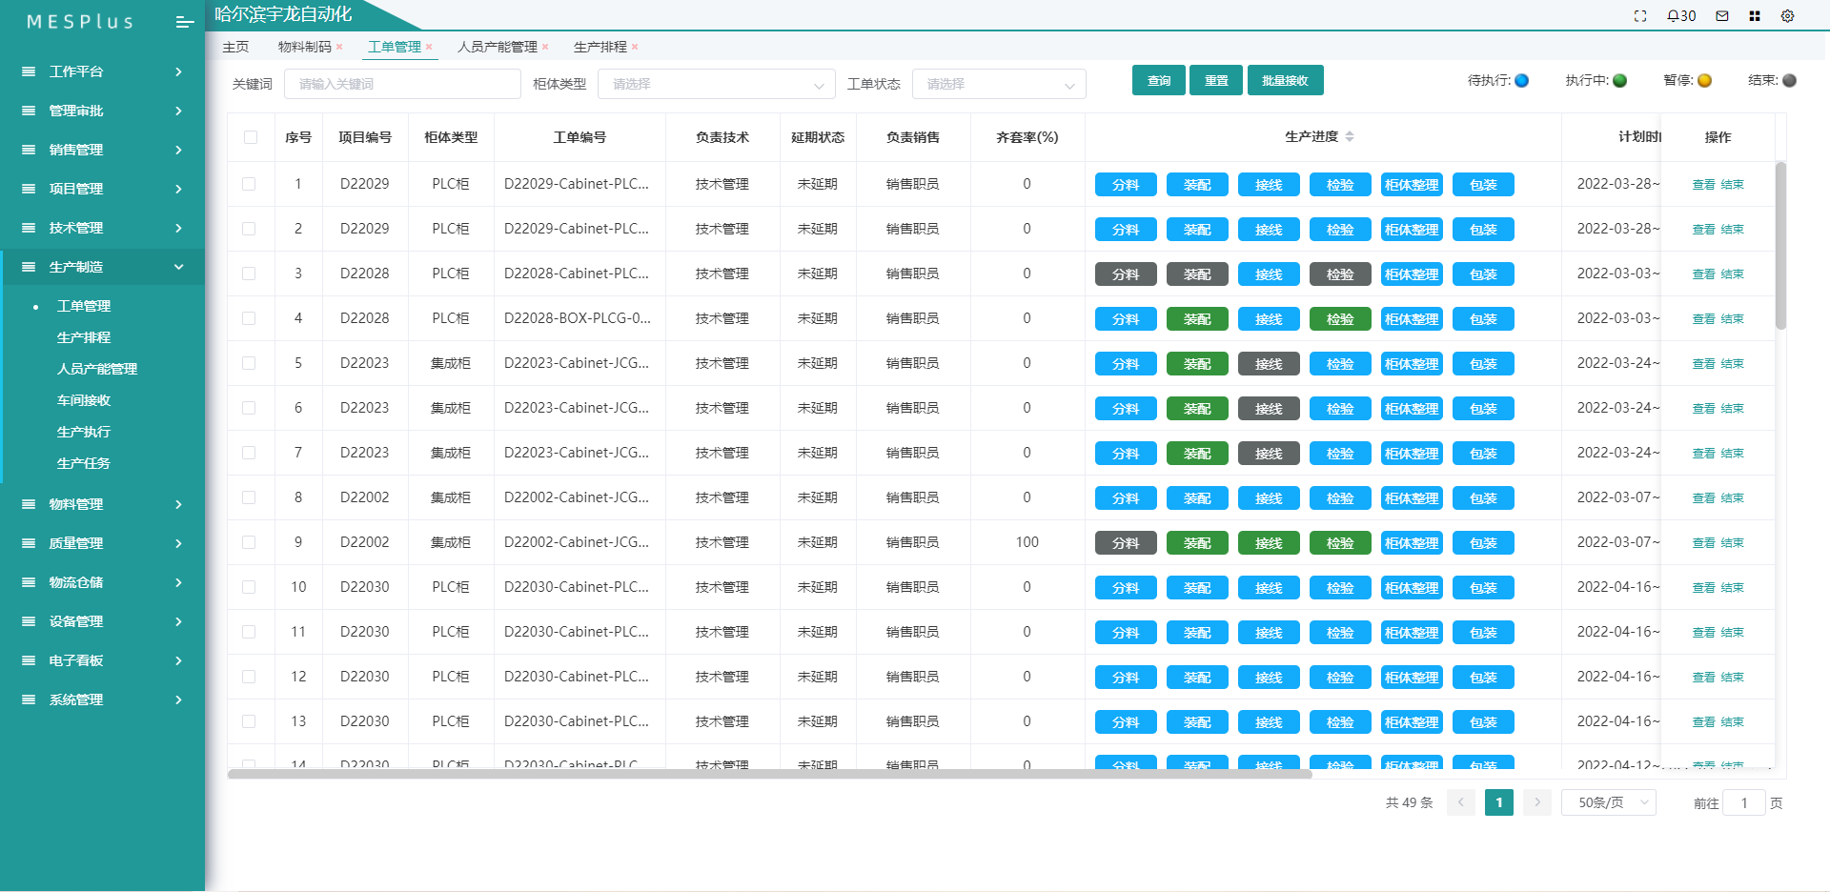Tick the checkbox for row 5

coord(249,363)
